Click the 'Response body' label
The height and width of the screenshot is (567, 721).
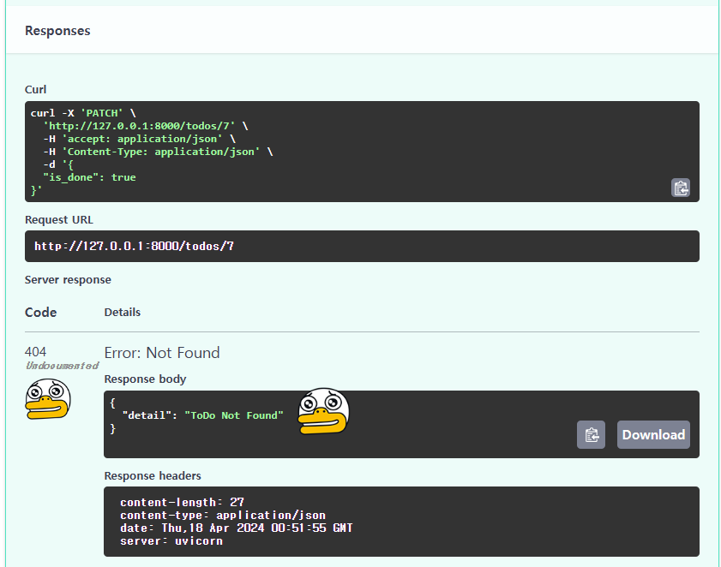point(145,379)
